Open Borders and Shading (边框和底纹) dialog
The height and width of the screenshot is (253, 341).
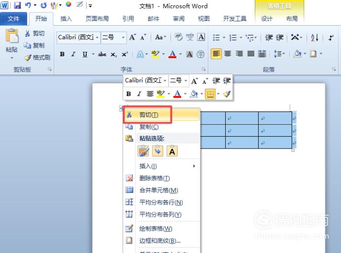click(x=161, y=241)
